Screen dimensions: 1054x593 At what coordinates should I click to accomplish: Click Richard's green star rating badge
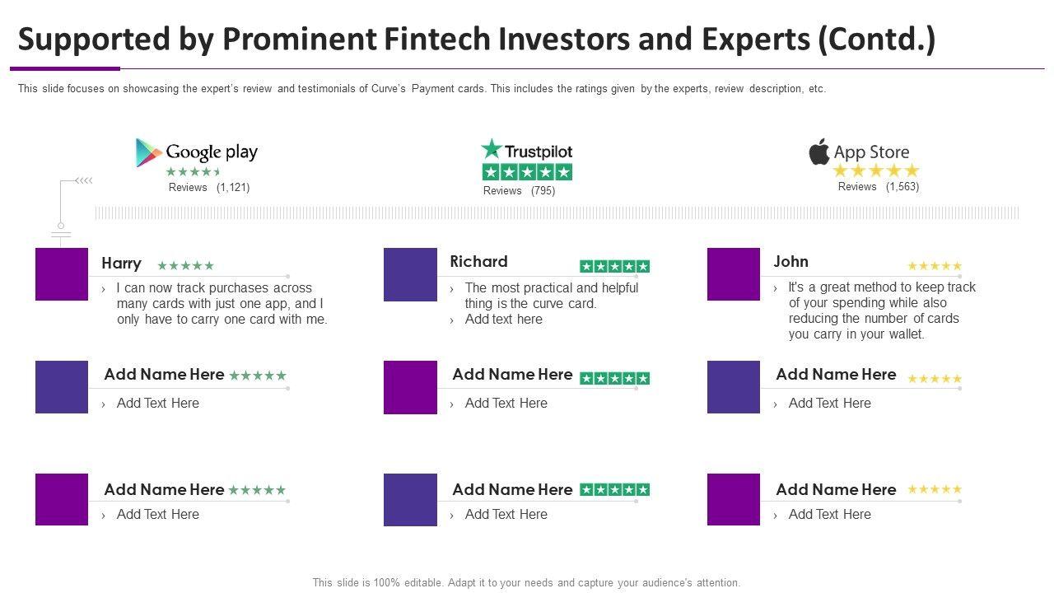614,266
